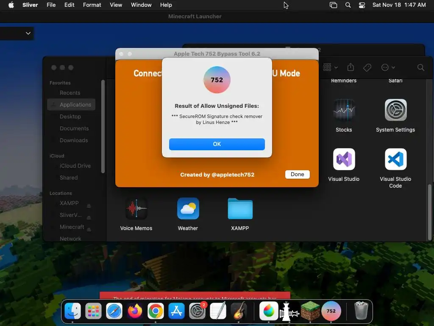
Task: Open the Finder action ellipsis dropdown
Action: click(388, 67)
